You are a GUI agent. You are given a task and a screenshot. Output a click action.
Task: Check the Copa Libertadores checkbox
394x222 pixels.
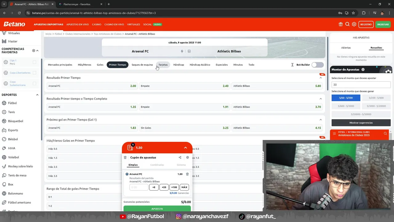[34, 73]
